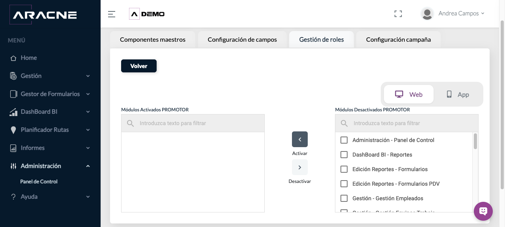Click 'Gestión - Gestión Empleados' text

388,198
